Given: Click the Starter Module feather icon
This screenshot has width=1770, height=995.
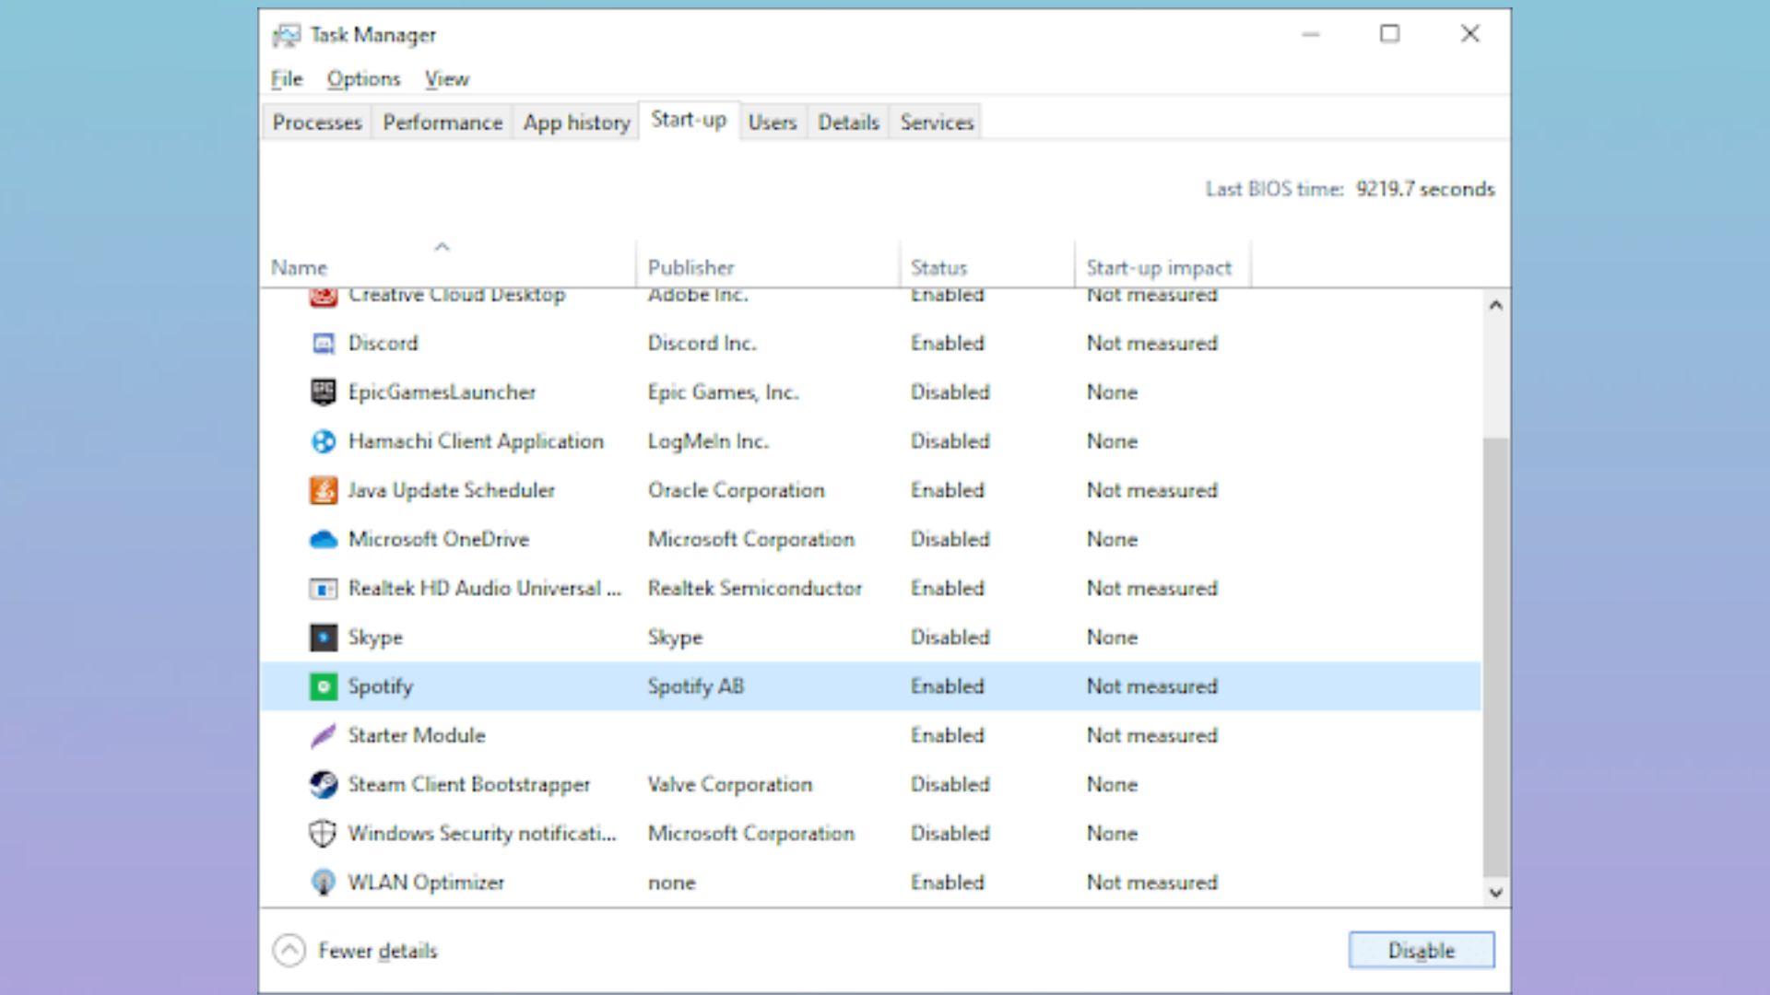Looking at the screenshot, I should 323,735.
